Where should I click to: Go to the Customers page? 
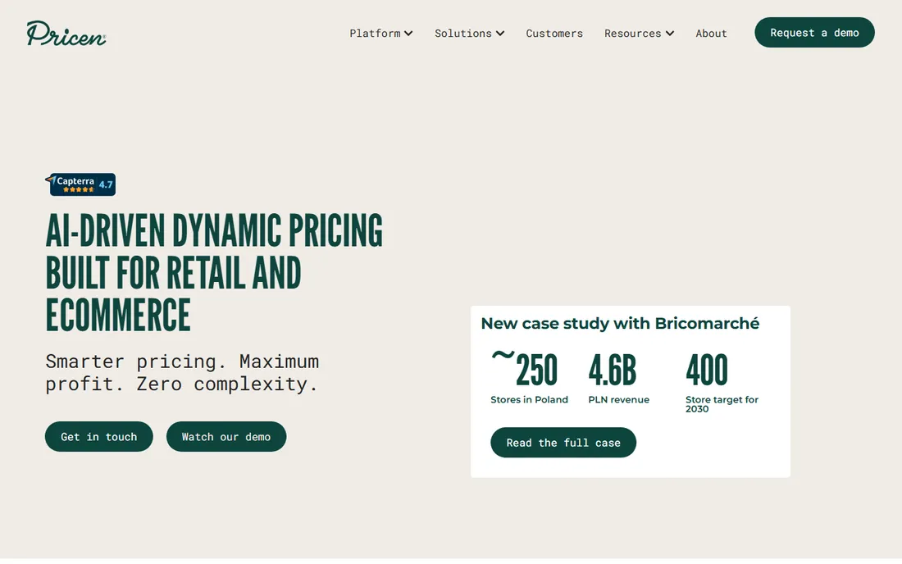[554, 34]
